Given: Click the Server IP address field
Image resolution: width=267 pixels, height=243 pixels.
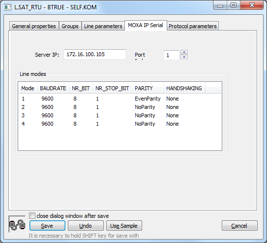Looking at the screenshot, I should 95,54.
